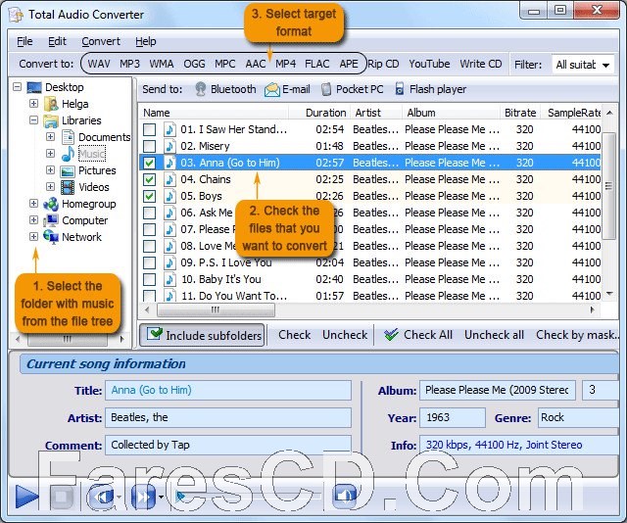
Task: Check the box for 09. P.S. I Love You
Action: [x=150, y=262]
